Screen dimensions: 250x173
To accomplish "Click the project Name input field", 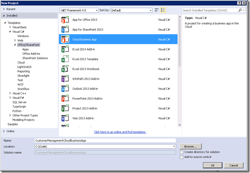I will pyautogui.click(x=105, y=141).
